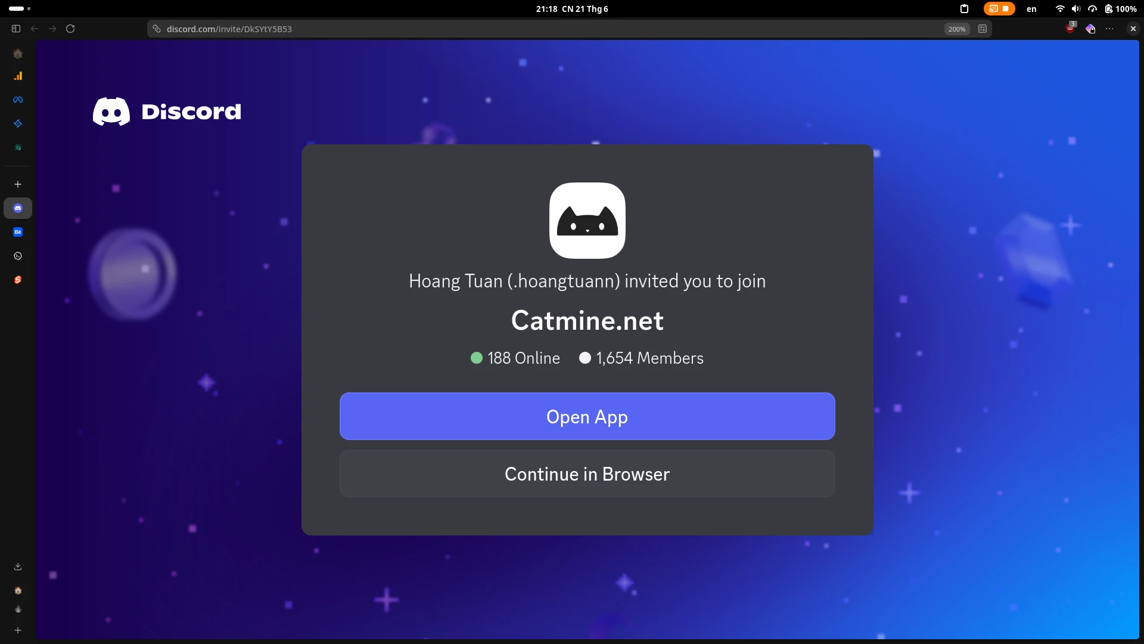
Task: Open the Activities pill at top left
Action: [x=20, y=9]
